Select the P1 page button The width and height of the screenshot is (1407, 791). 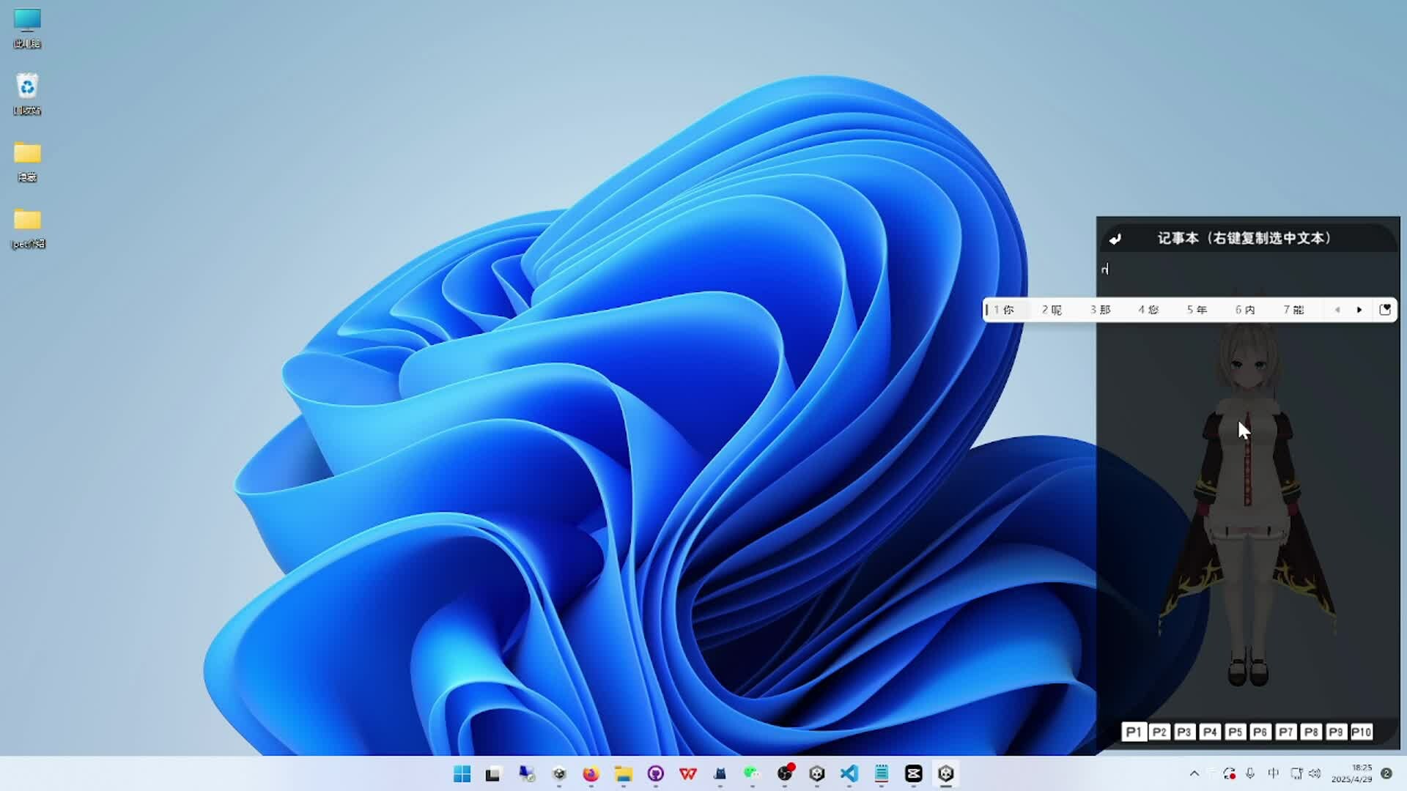tap(1133, 732)
